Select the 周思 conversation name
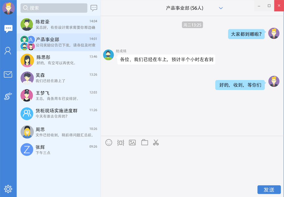The height and width of the screenshot is (197, 284). 40,129
